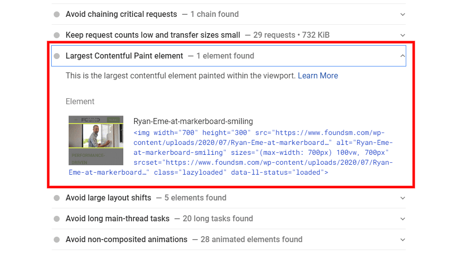449x258 pixels.
Task: Click grey dot beside Avoid large layout shifts
Action: pos(57,198)
